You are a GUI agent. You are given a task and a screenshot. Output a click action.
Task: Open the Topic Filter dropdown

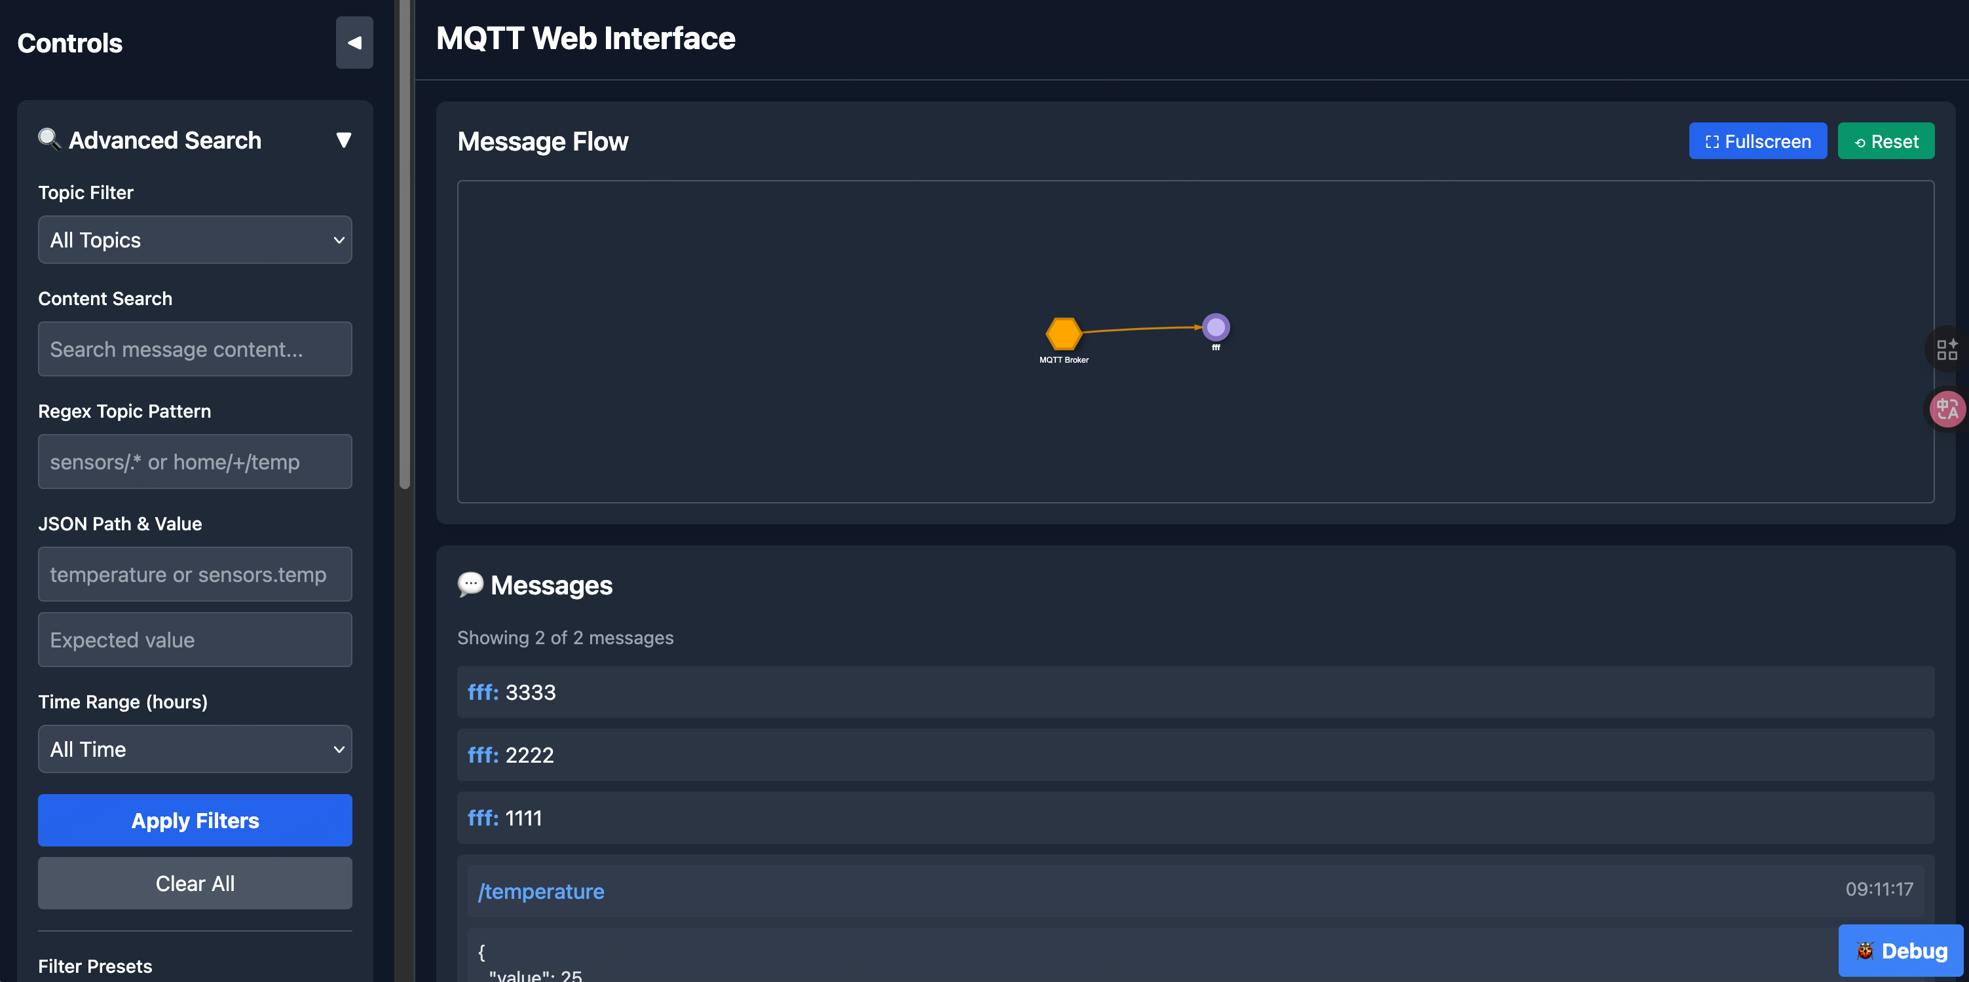click(x=195, y=240)
